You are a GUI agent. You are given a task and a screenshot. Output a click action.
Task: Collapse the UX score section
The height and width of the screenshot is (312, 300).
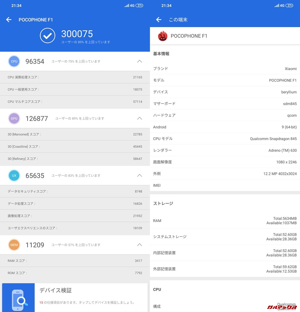140,175
